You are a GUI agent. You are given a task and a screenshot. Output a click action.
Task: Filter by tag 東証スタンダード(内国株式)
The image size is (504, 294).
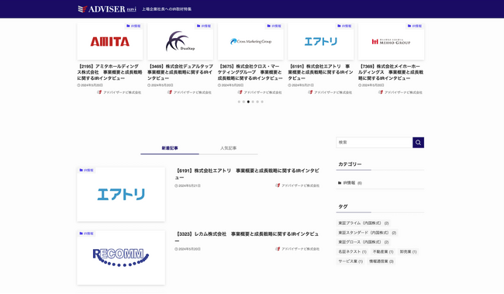(367, 233)
